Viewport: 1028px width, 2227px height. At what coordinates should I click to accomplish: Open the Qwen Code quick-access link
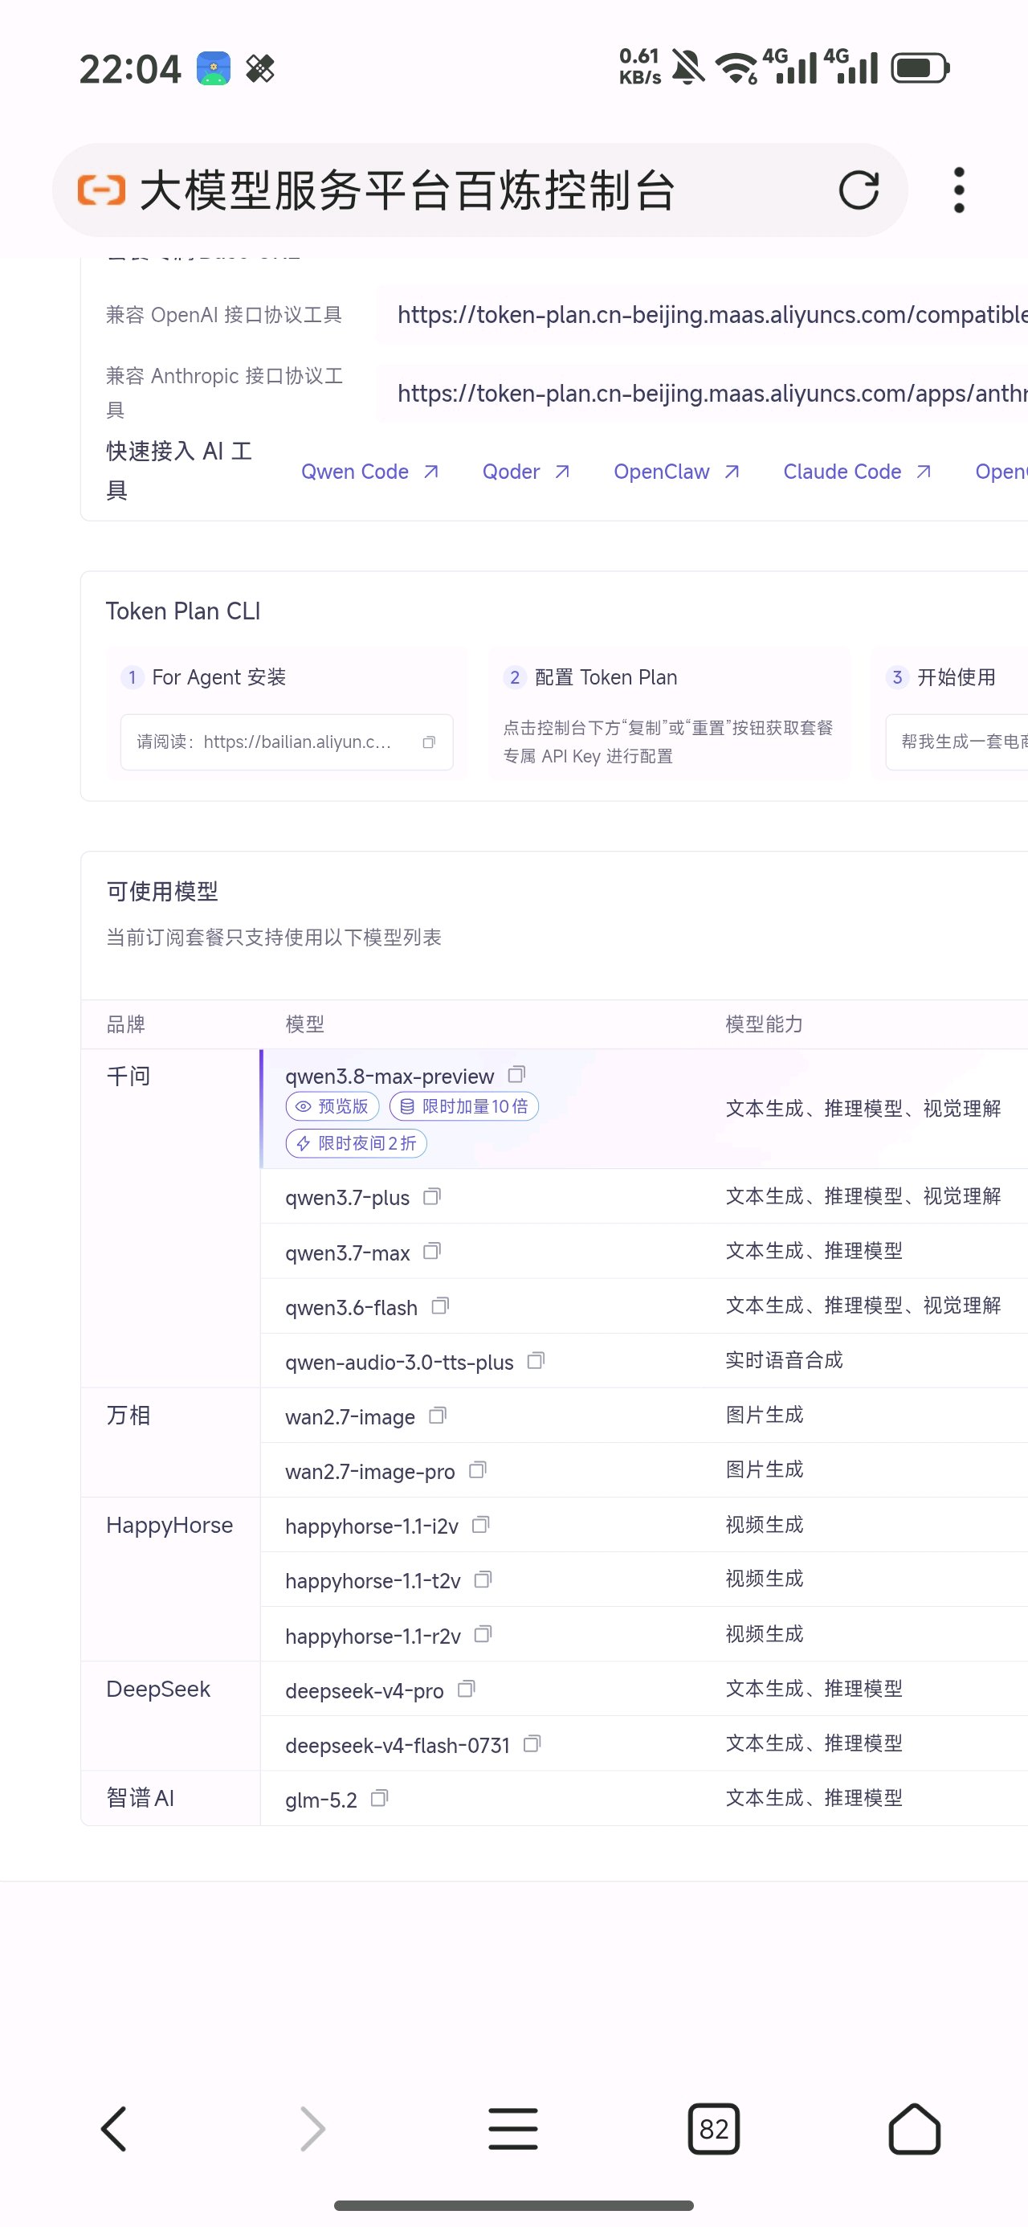pyautogui.click(x=370, y=472)
